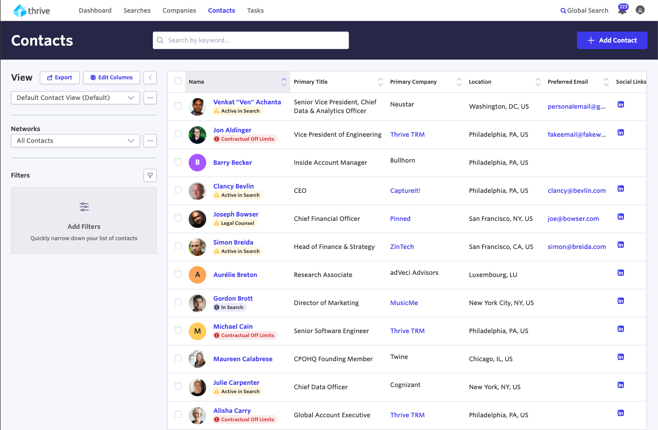
Task: Go to the Companies tab
Action: (179, 11)
